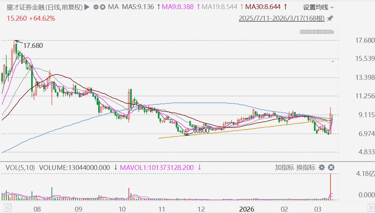Open the 2025/7/11-2026/3/17 date range link
This screenshot has height=213, width=375.
click(x=281, y=18)
